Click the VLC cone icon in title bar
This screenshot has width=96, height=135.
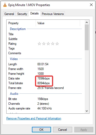click(x=5, y=5)
